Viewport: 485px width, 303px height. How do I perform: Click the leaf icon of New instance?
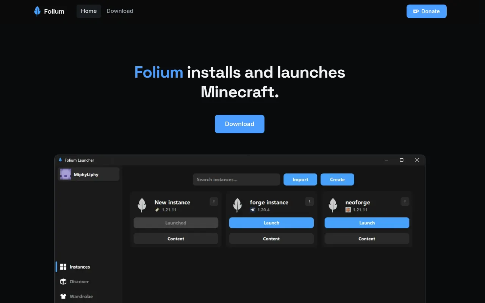(x=142, y=205)
